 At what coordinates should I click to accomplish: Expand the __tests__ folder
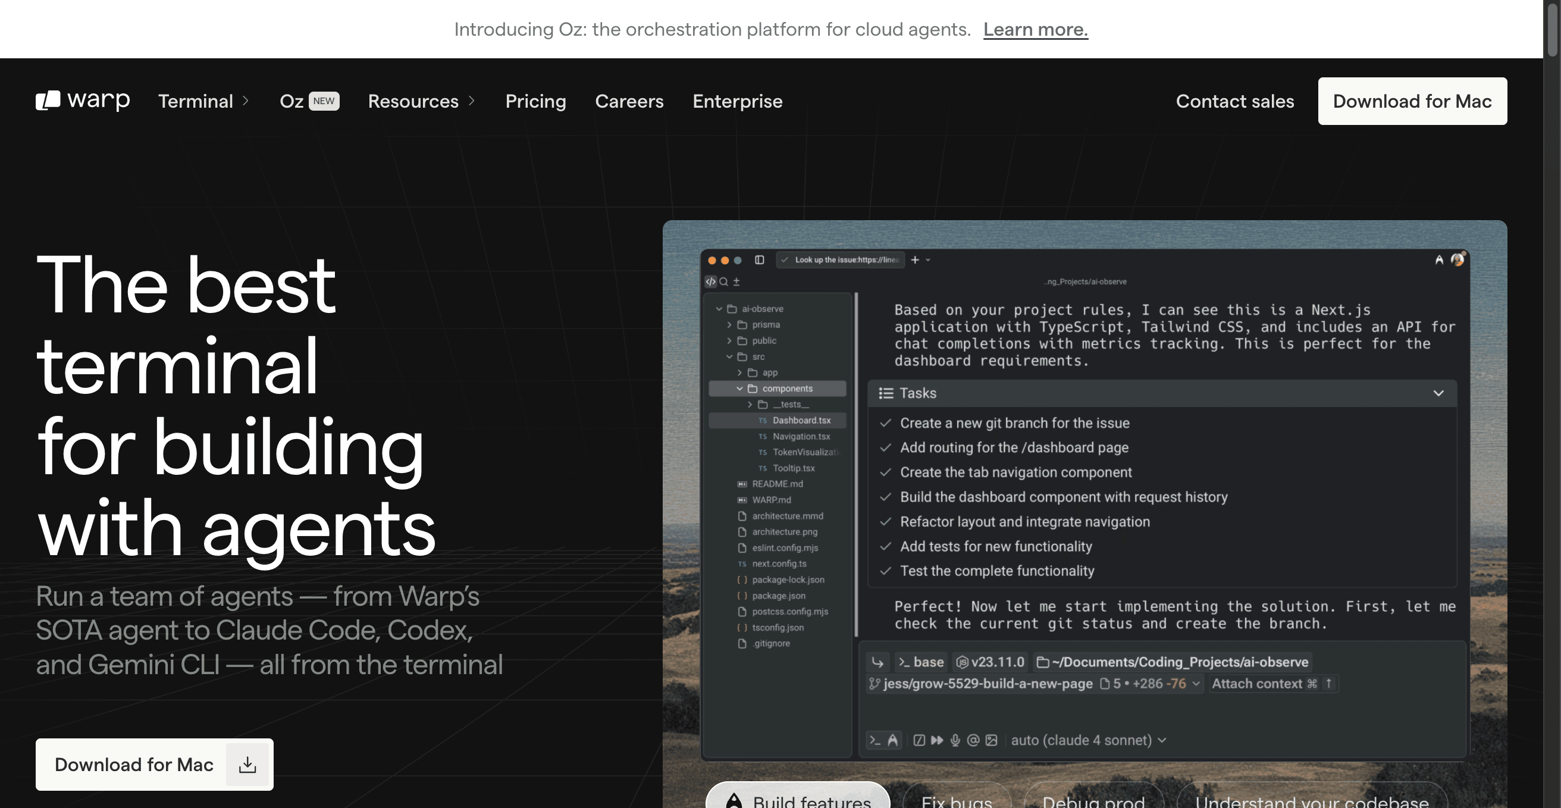(x=750, y=405)
